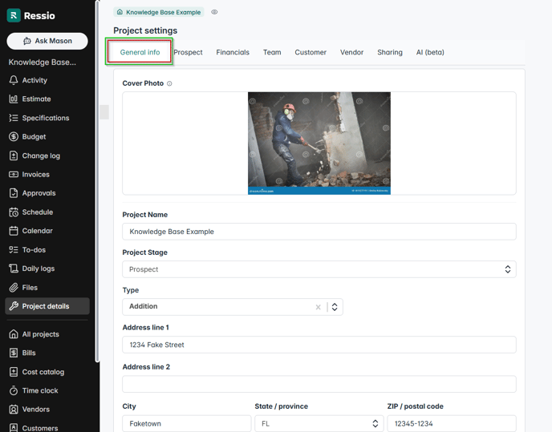
Task: Clear the Addition type with X
Action: 318,307
